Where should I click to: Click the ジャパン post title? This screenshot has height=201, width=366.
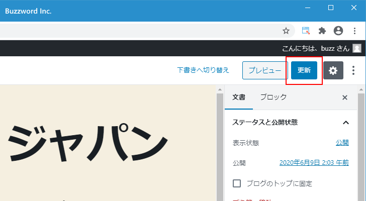87,143
